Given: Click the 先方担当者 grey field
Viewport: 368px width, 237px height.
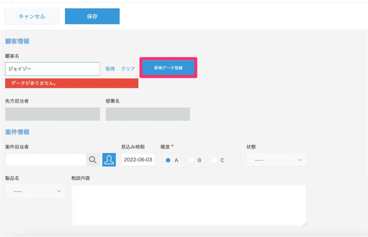Looking at the screenshot, I should pos(52,114).
